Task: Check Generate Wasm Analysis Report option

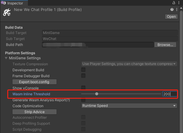Action: [83, 100]
